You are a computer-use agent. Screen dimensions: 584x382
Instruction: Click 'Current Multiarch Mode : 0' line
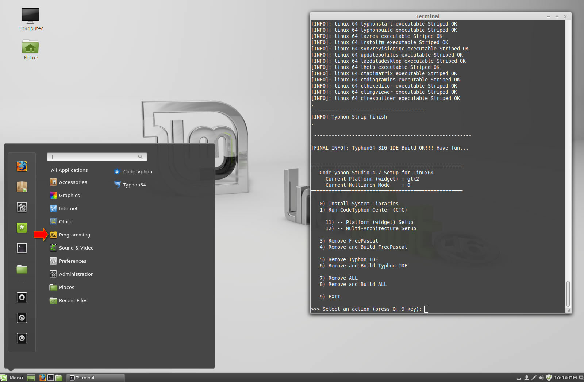[368, 185]
